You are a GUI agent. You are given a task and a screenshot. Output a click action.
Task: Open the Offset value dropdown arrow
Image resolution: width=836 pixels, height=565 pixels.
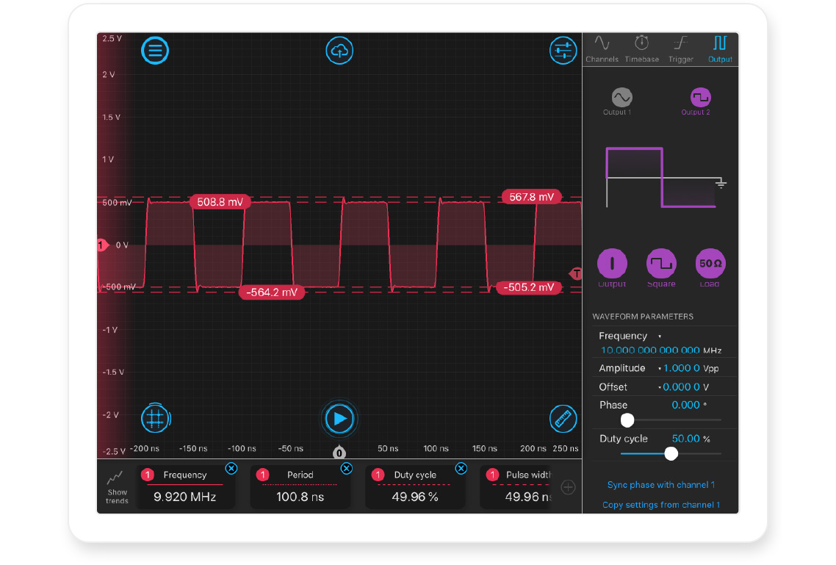659,387
